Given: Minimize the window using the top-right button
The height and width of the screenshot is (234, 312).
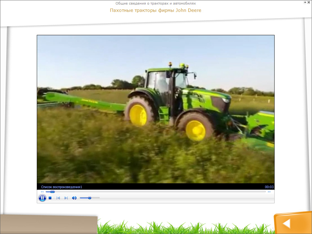Looking at the screenshot, I should click(305, 2).
